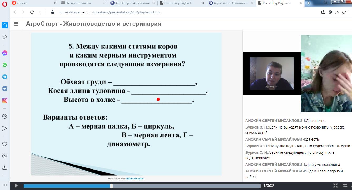Viewport: 352px width, 190px height.
Task: Open Instagram from the sidebar
Action: click(x=4, y=100)
